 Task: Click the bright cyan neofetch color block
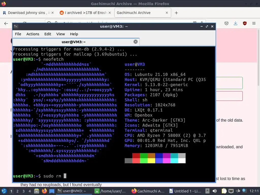point(174,161)
